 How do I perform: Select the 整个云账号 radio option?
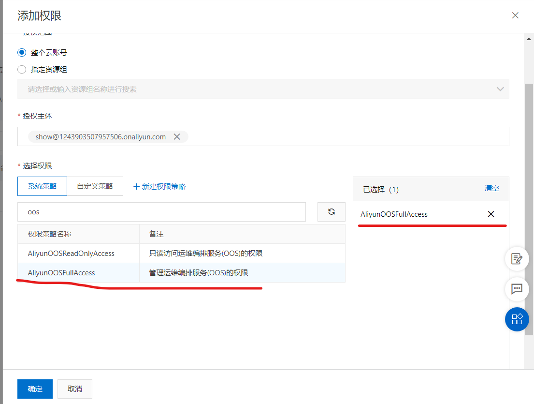(x=22, y=53)
